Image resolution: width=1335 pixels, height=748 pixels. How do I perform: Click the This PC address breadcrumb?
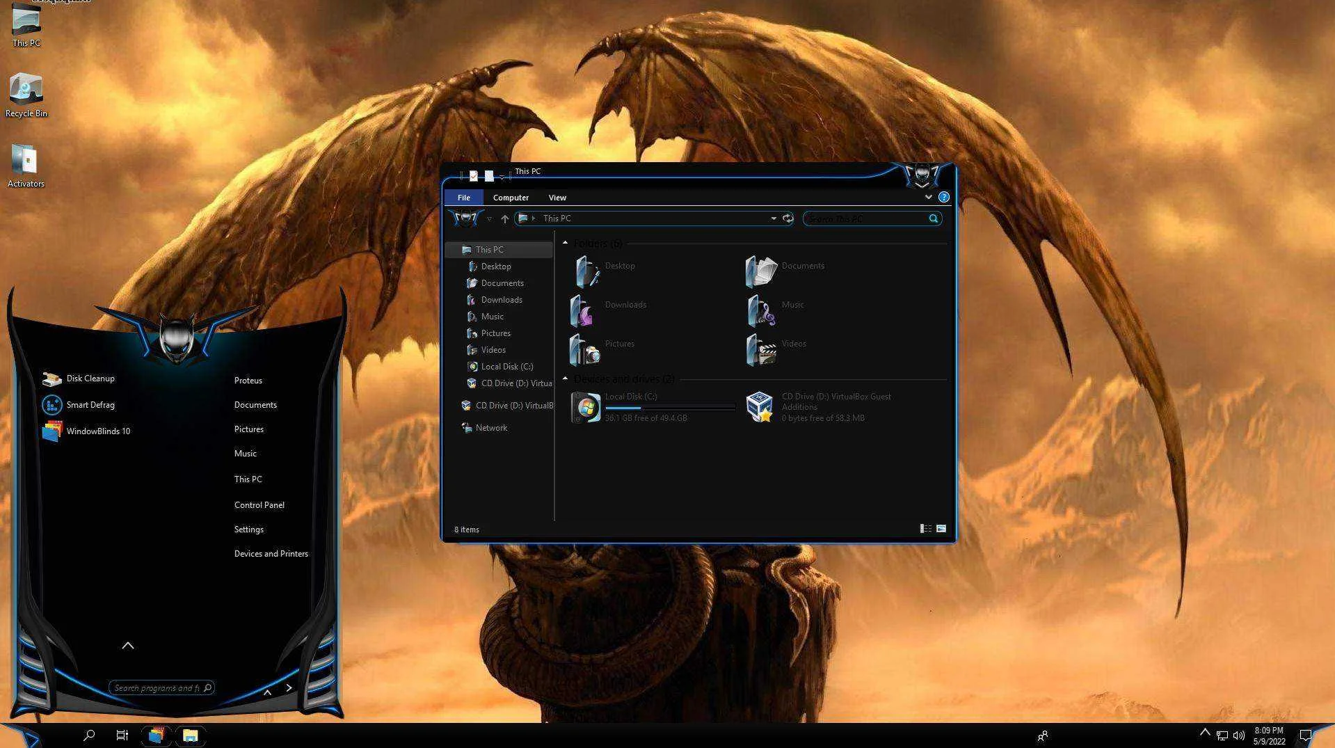[x=557, y=218]
